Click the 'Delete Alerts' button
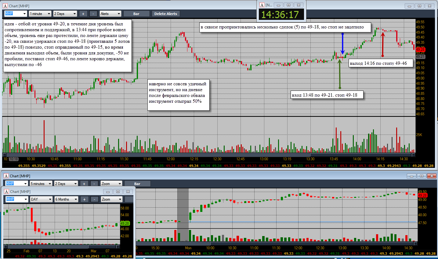This screenshot has height=259, width=438. 166,14
